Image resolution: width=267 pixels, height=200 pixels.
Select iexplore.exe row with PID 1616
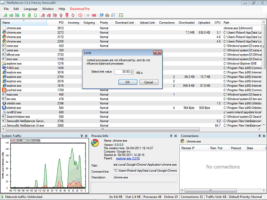131,85
